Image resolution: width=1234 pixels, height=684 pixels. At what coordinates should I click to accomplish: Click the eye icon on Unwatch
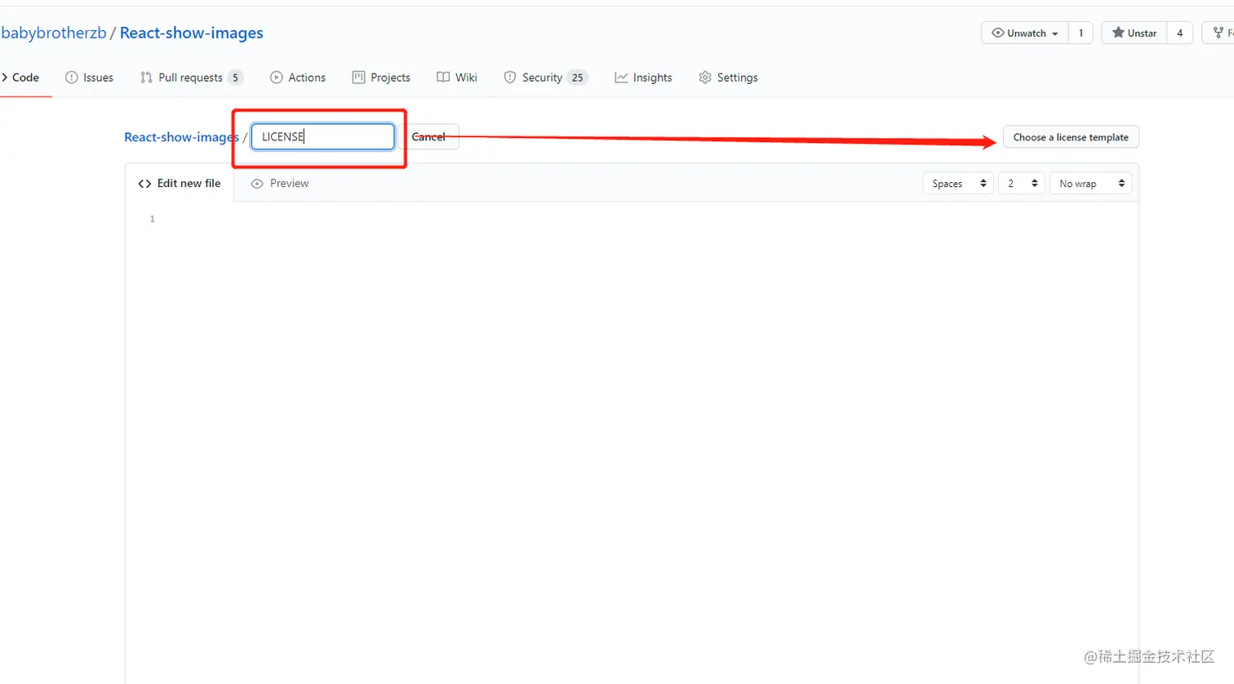(997, 33)
